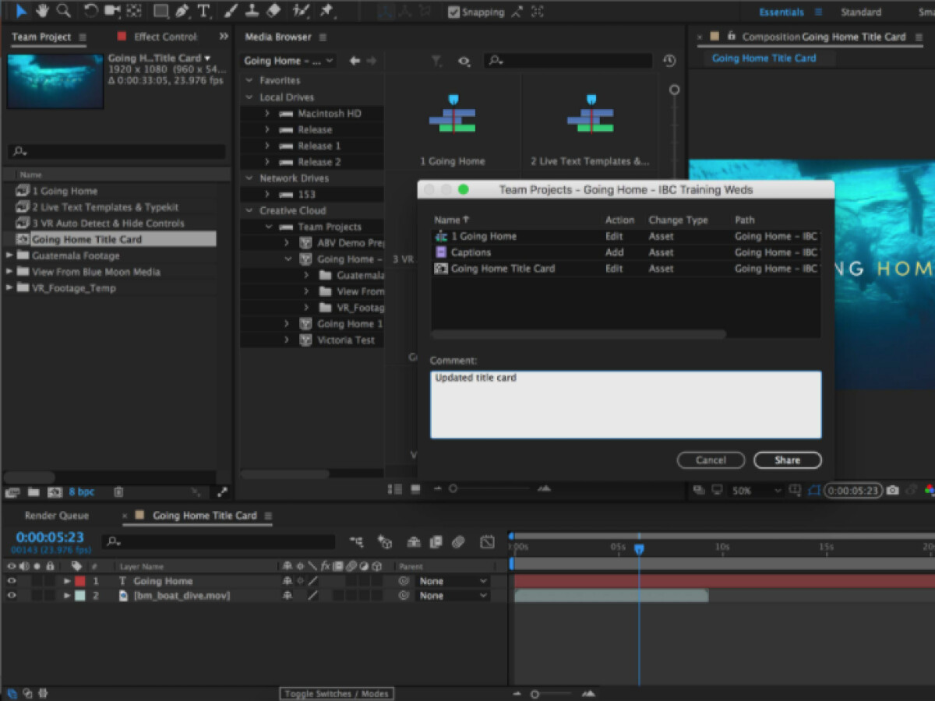Viewport: 935px width, 701px height.
Task: Click the hide shy layers icon
Action: tap(414, 541)
